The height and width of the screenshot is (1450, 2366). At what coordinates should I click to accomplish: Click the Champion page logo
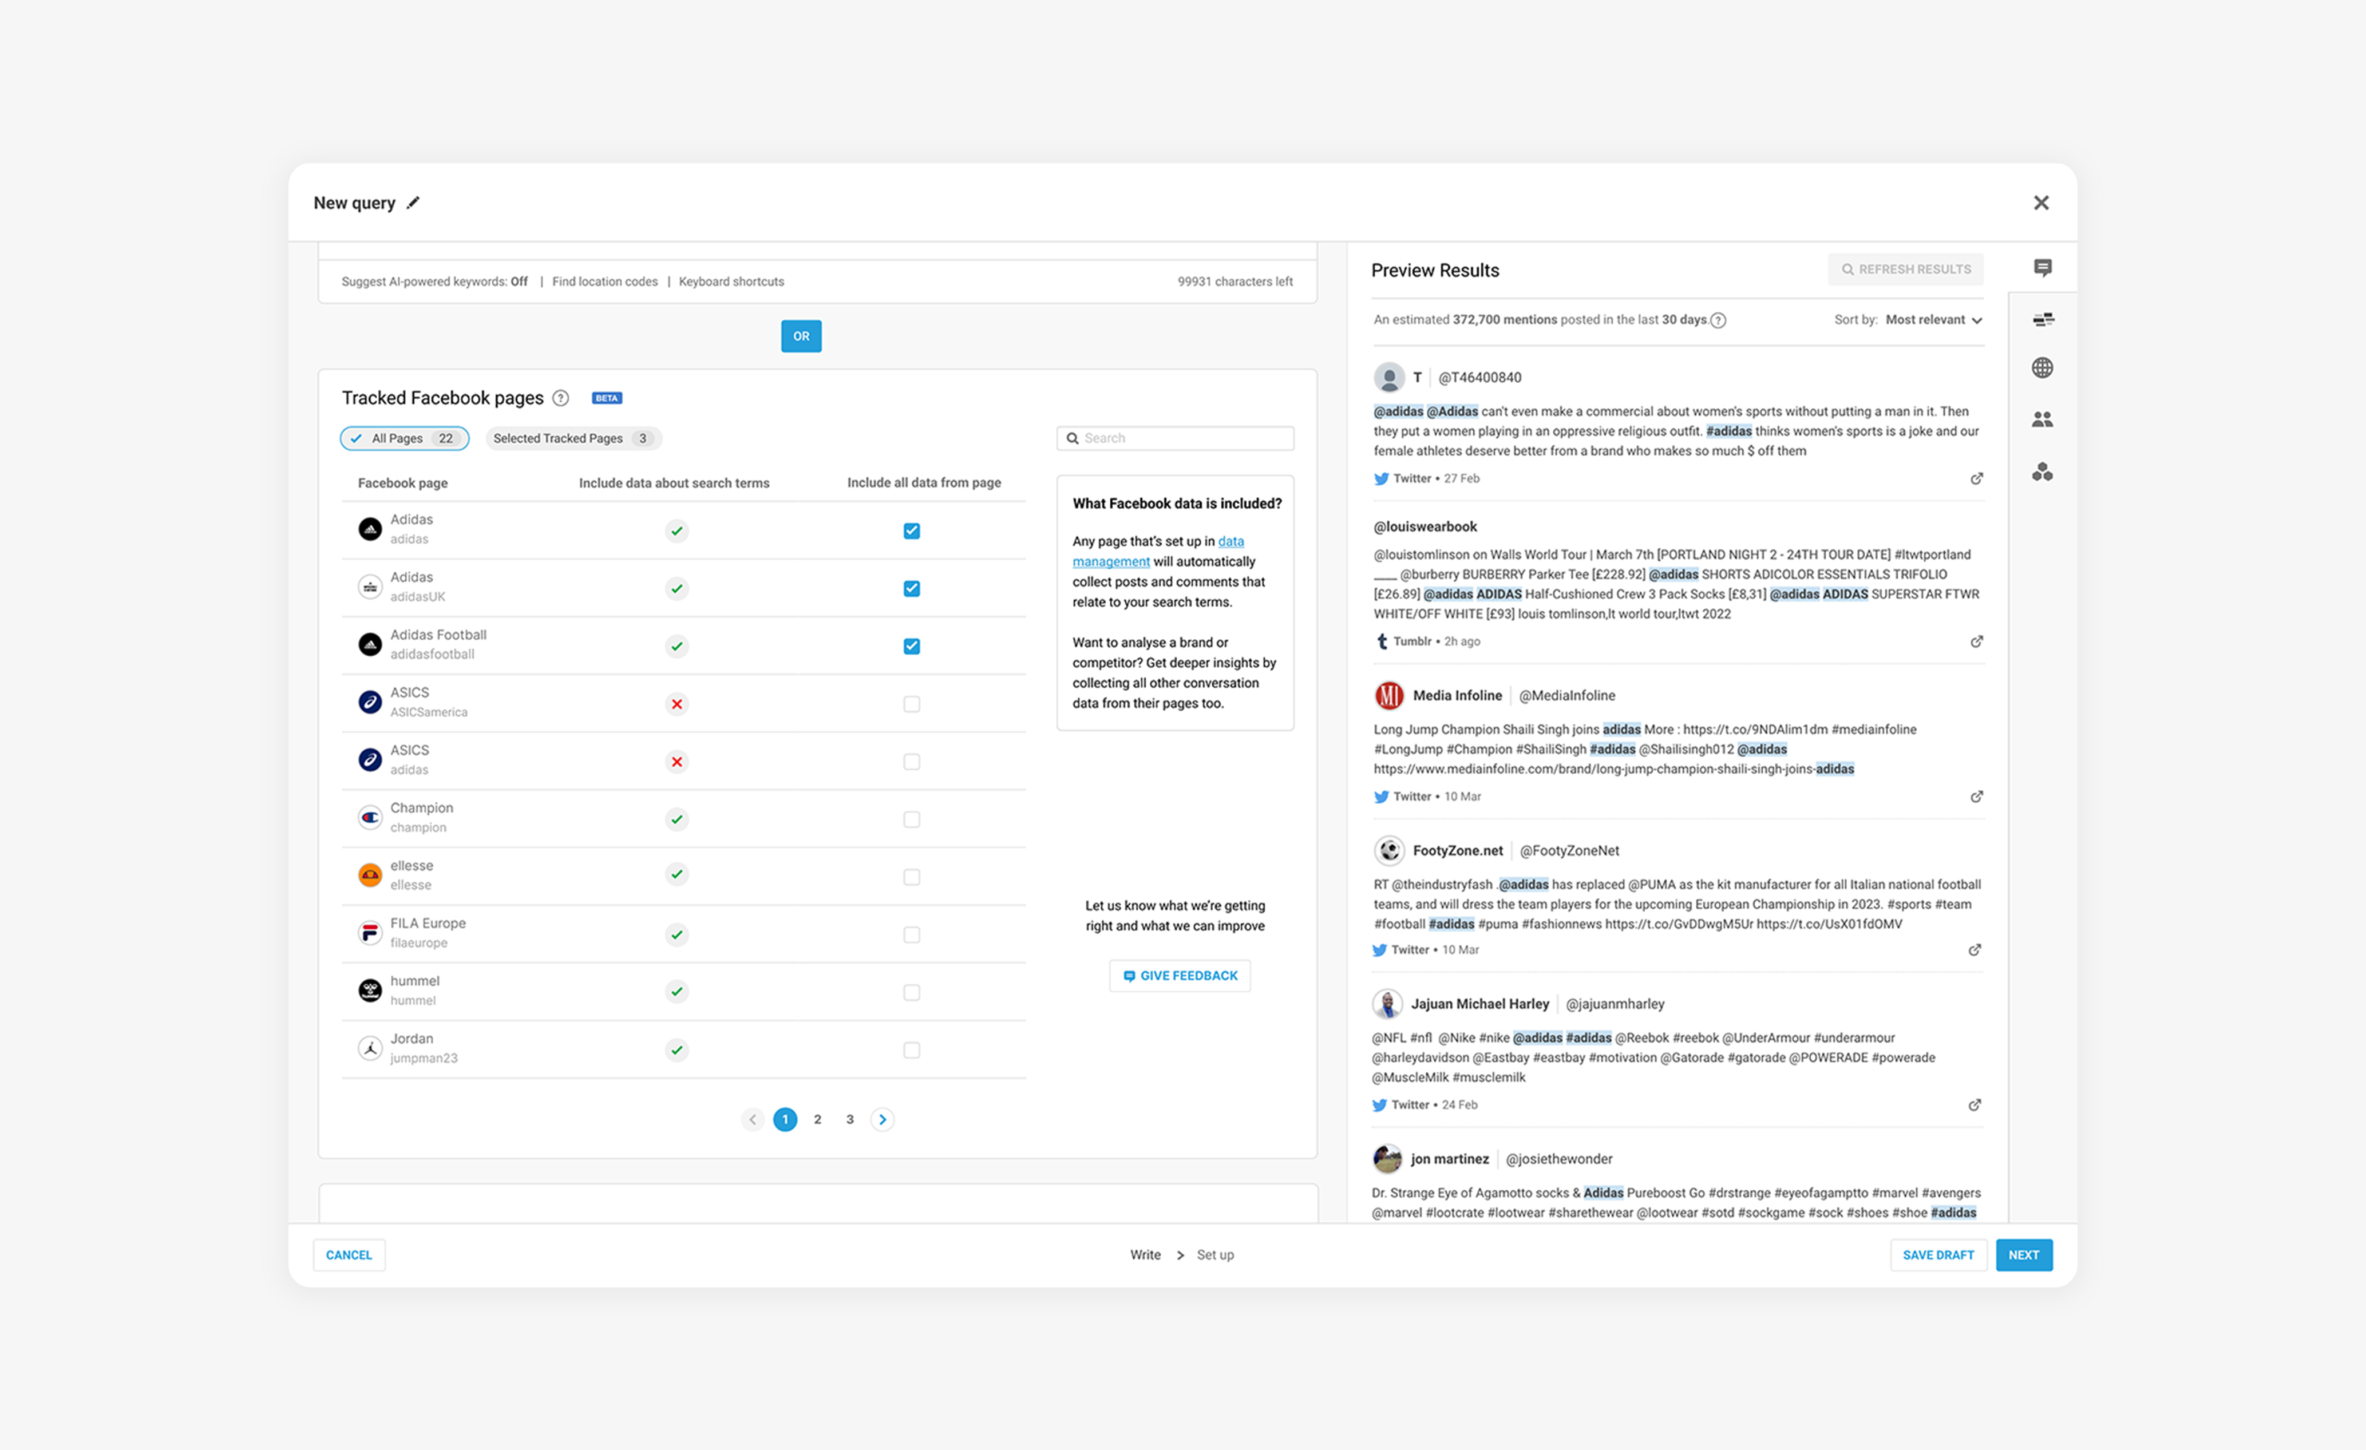370,817
